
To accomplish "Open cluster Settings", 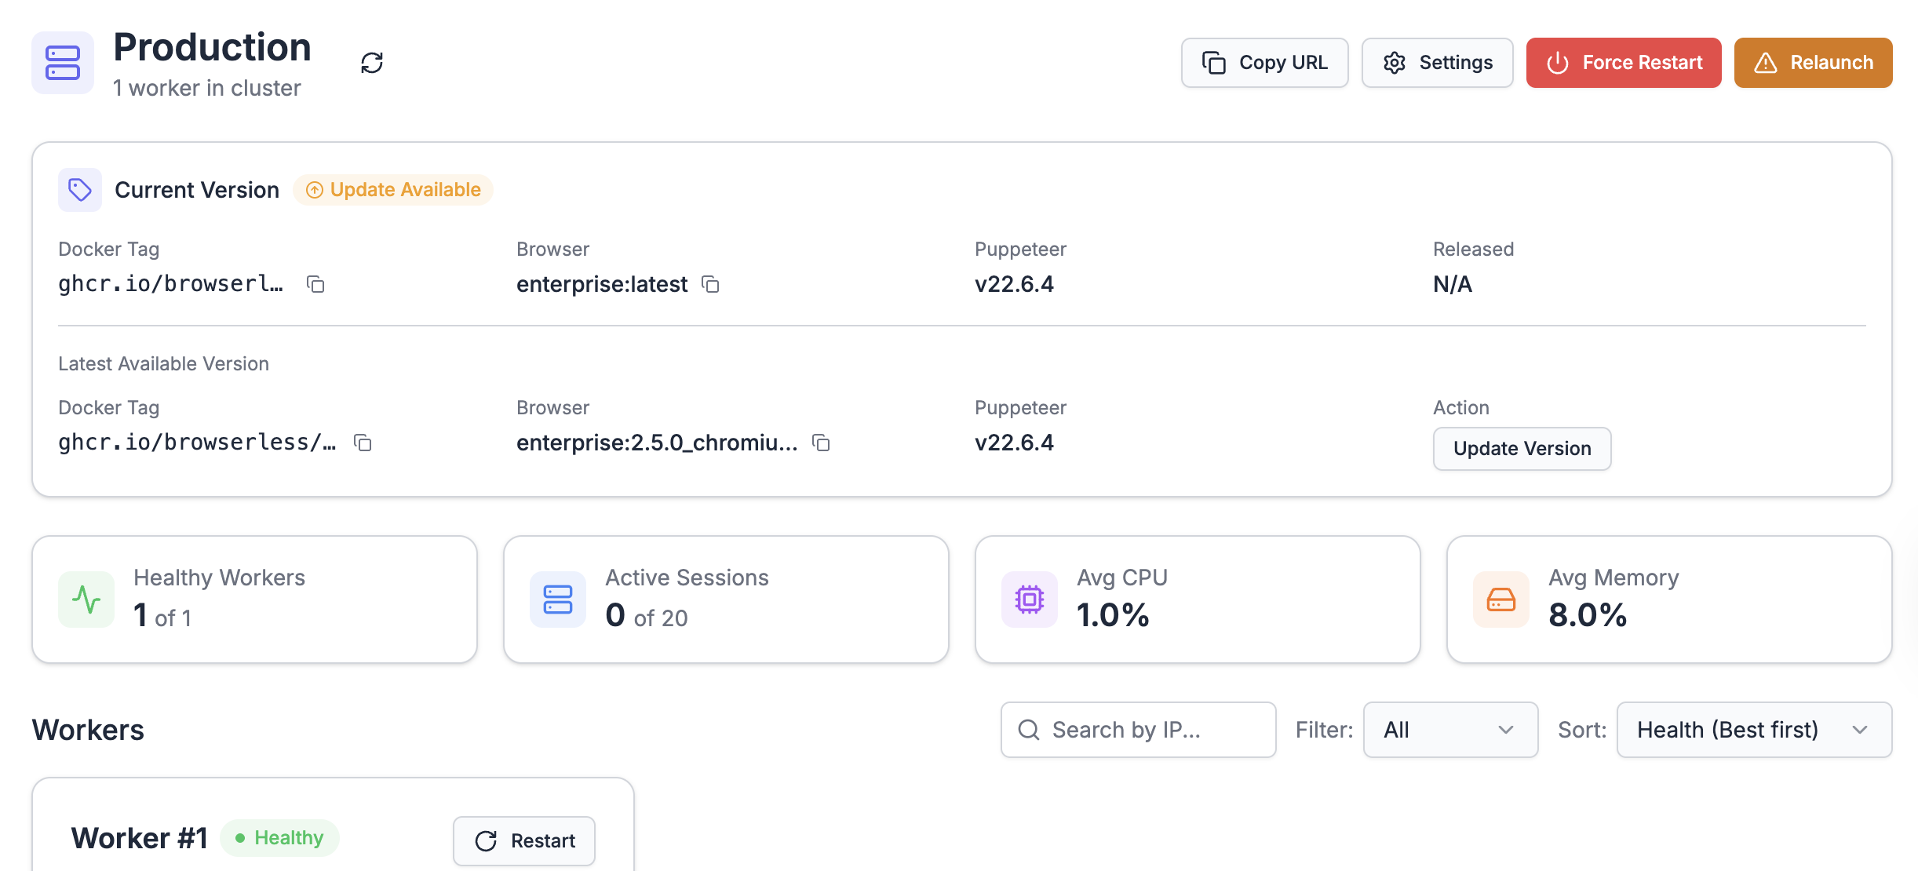I will (1438, 63).
